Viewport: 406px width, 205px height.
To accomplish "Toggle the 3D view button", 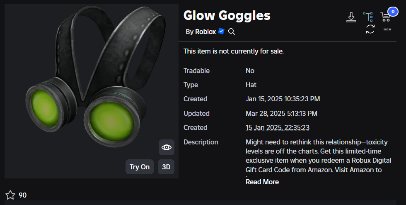I will click(x=166, y=167).
